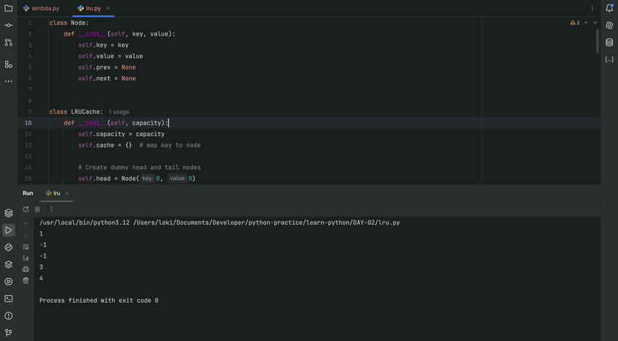
Task: Select the lru tab in Run panel
Action: pos(53,193)
